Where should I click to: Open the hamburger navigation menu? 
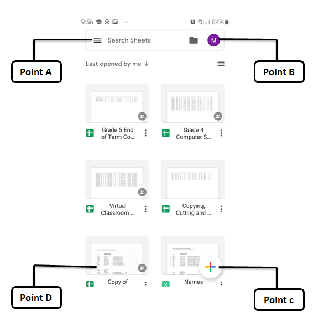coord(97,40)
